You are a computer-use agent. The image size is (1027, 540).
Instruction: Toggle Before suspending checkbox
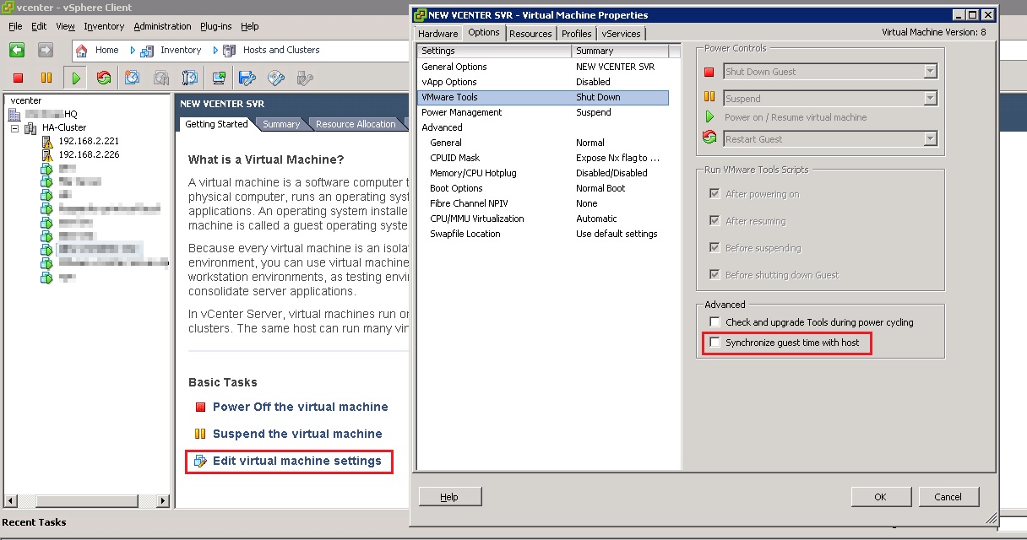(715, 248)
